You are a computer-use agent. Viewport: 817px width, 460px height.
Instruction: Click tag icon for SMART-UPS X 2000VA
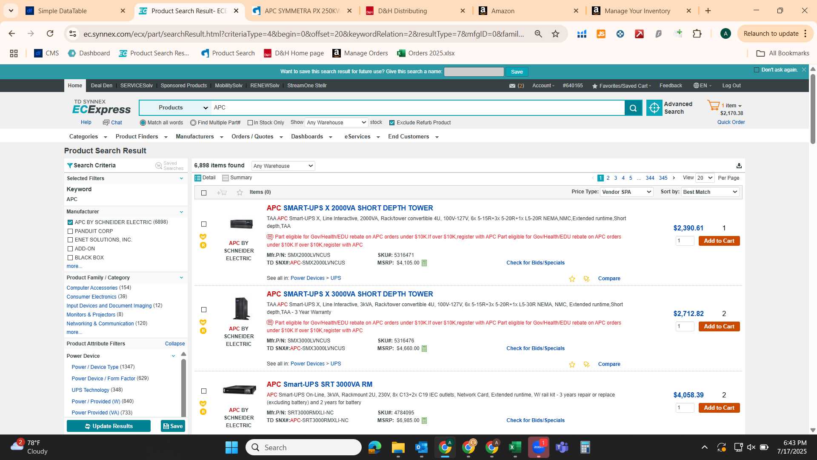pyautogui.click(x=586, y=279)
